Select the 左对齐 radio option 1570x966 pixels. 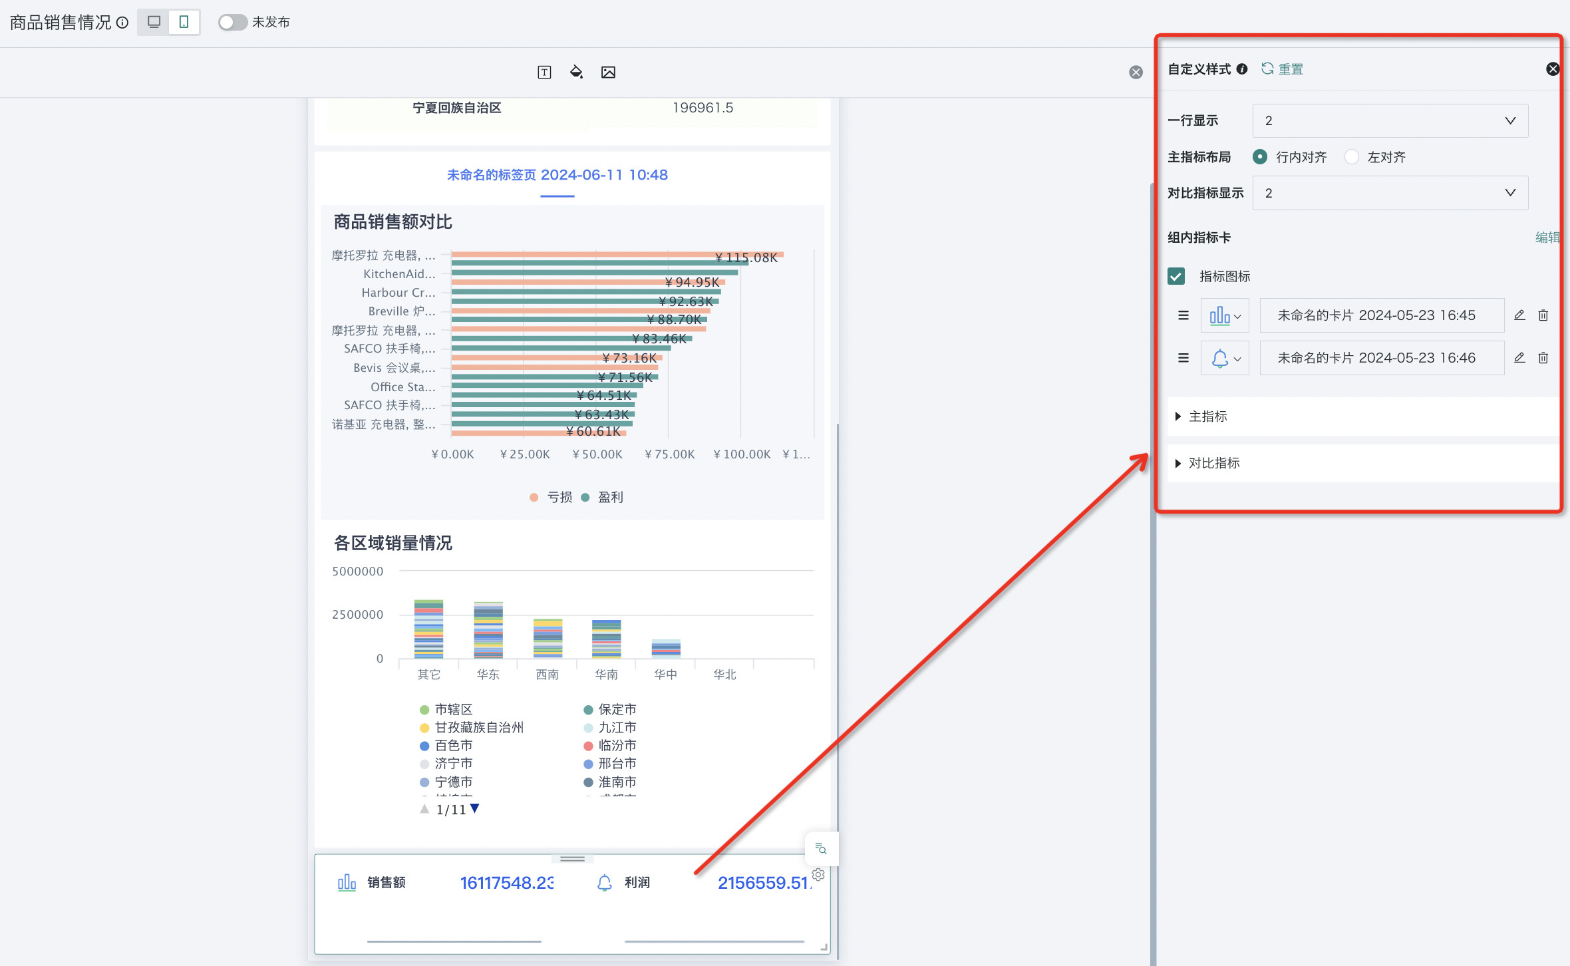tap(1352, 157)
